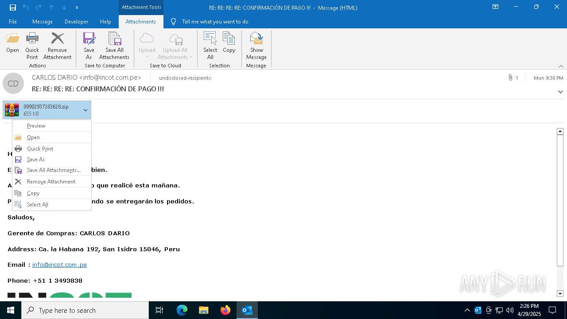Select the Attachments ribbon tab
Image resolution: width=567 pixels, height=319 pixels.
141,21
